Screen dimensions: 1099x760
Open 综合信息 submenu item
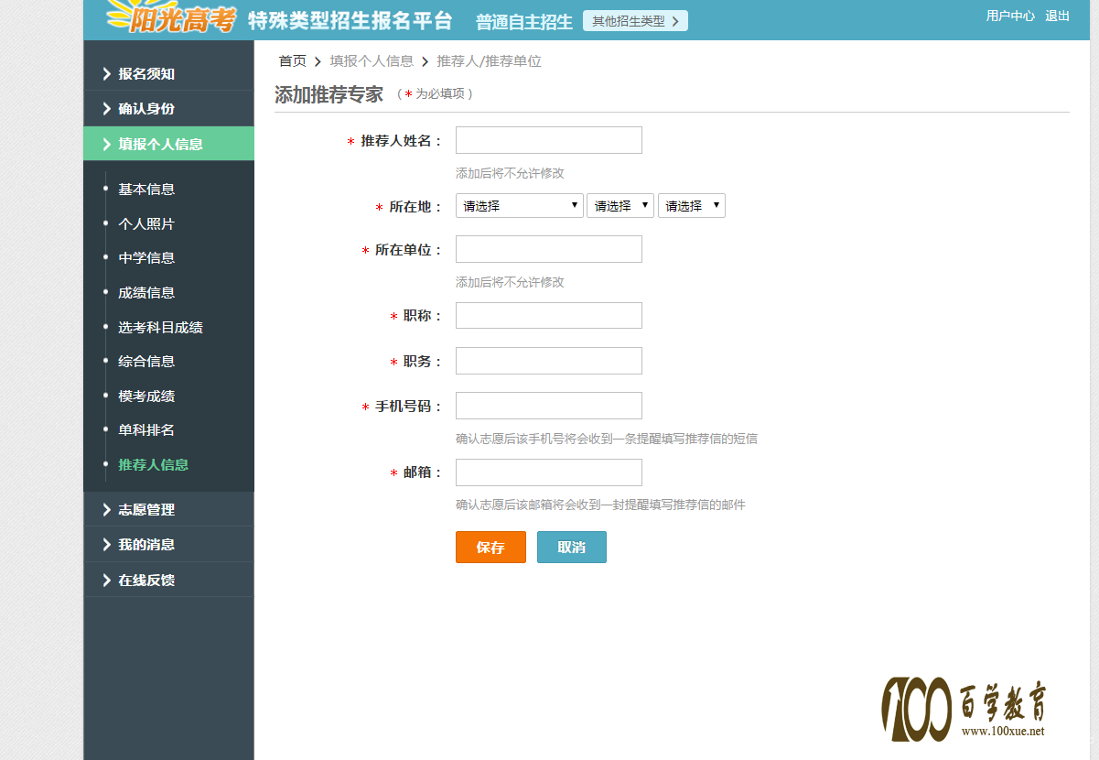(146, 362)
